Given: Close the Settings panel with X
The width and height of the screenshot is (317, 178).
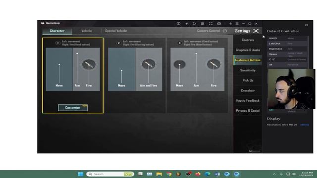Looking at the screenshot, I should point(256,31).
